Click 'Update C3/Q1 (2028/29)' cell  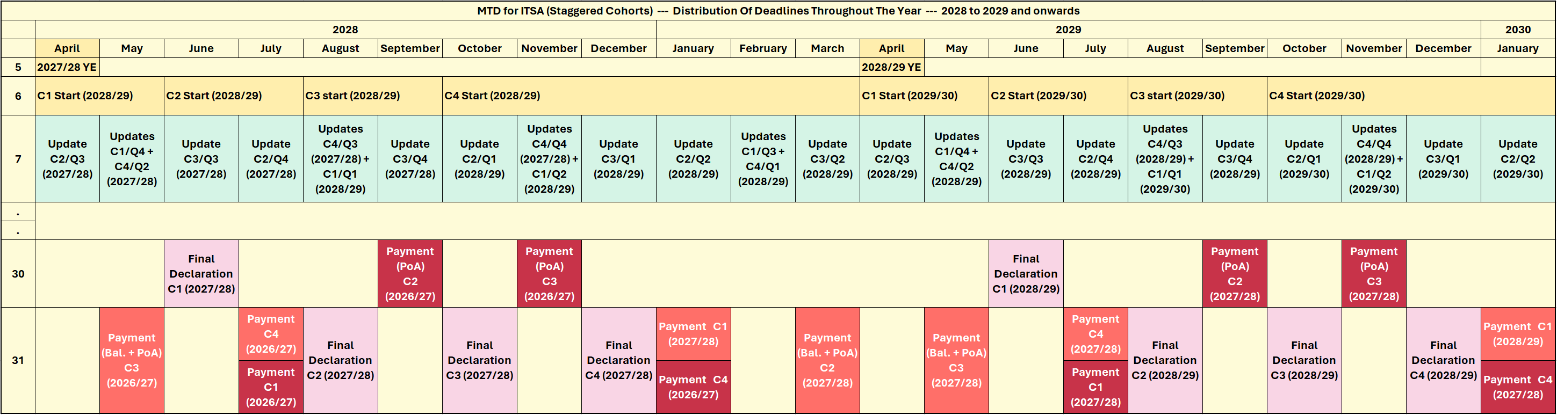pyautogui.click(x=618, y=159)
